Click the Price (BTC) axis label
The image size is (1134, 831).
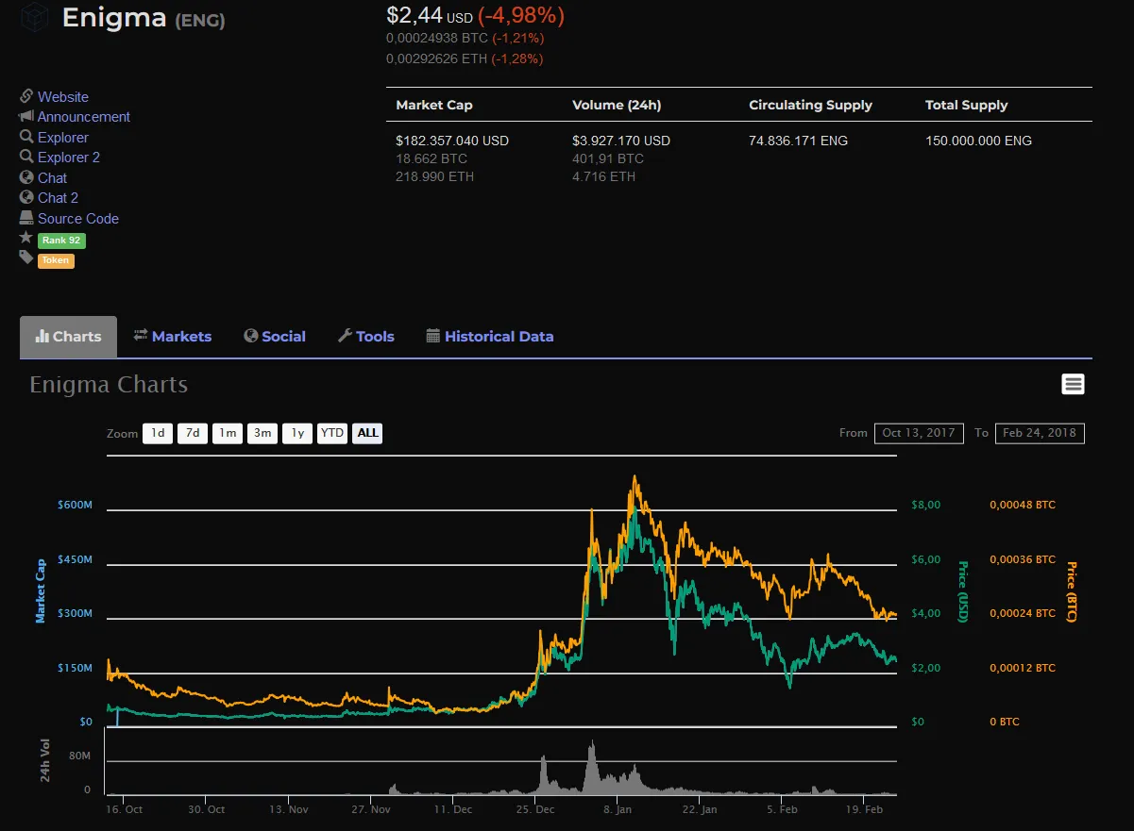1071,591
